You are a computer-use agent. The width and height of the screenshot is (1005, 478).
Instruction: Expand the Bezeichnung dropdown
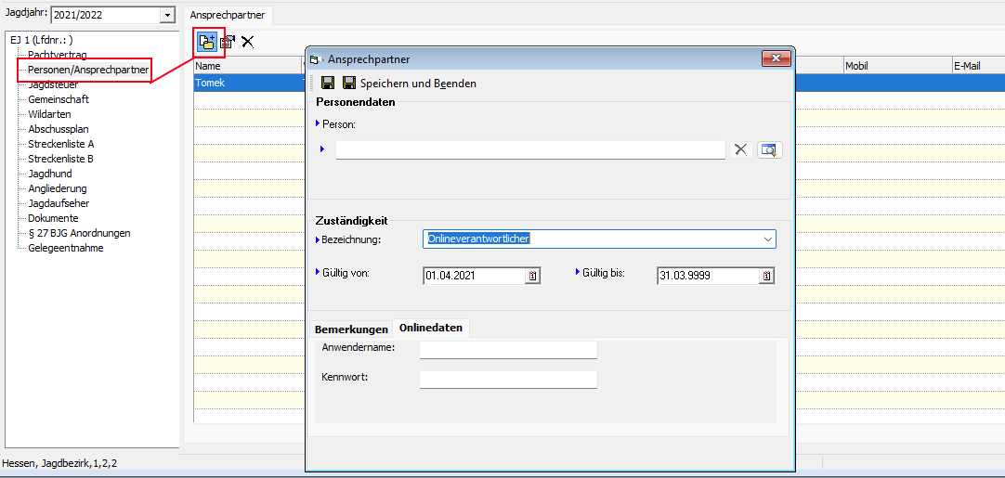pyautogui.click(x=767, y=239)
